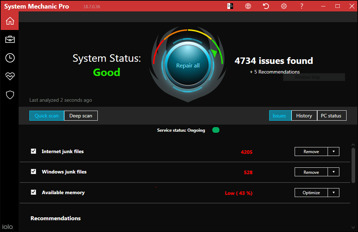
Task: Open the shield Security section
Action: 10,95
